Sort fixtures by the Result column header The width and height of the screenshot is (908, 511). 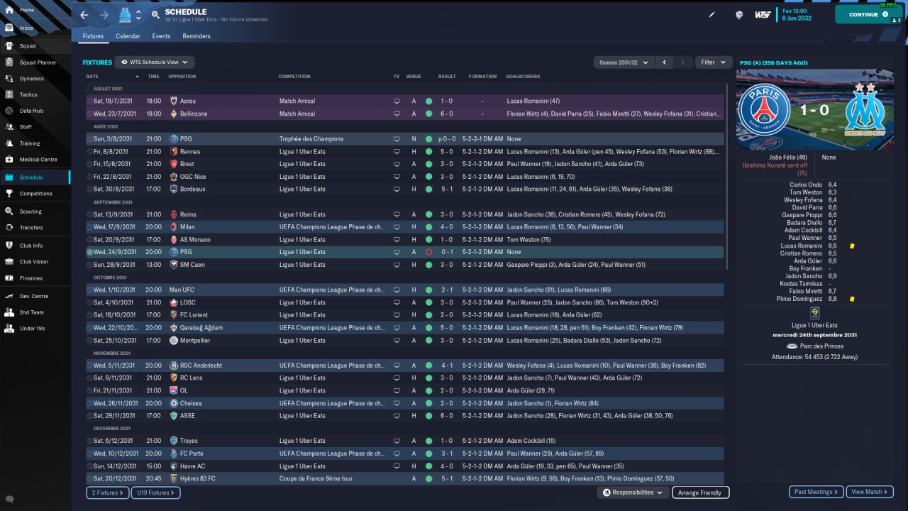tap(447, 77)
